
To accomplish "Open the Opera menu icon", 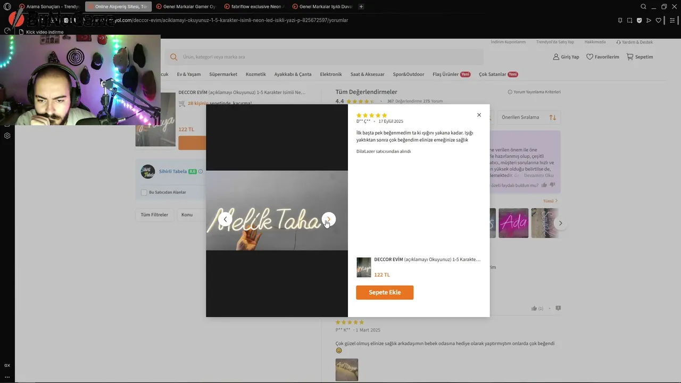I will point(7,6).
